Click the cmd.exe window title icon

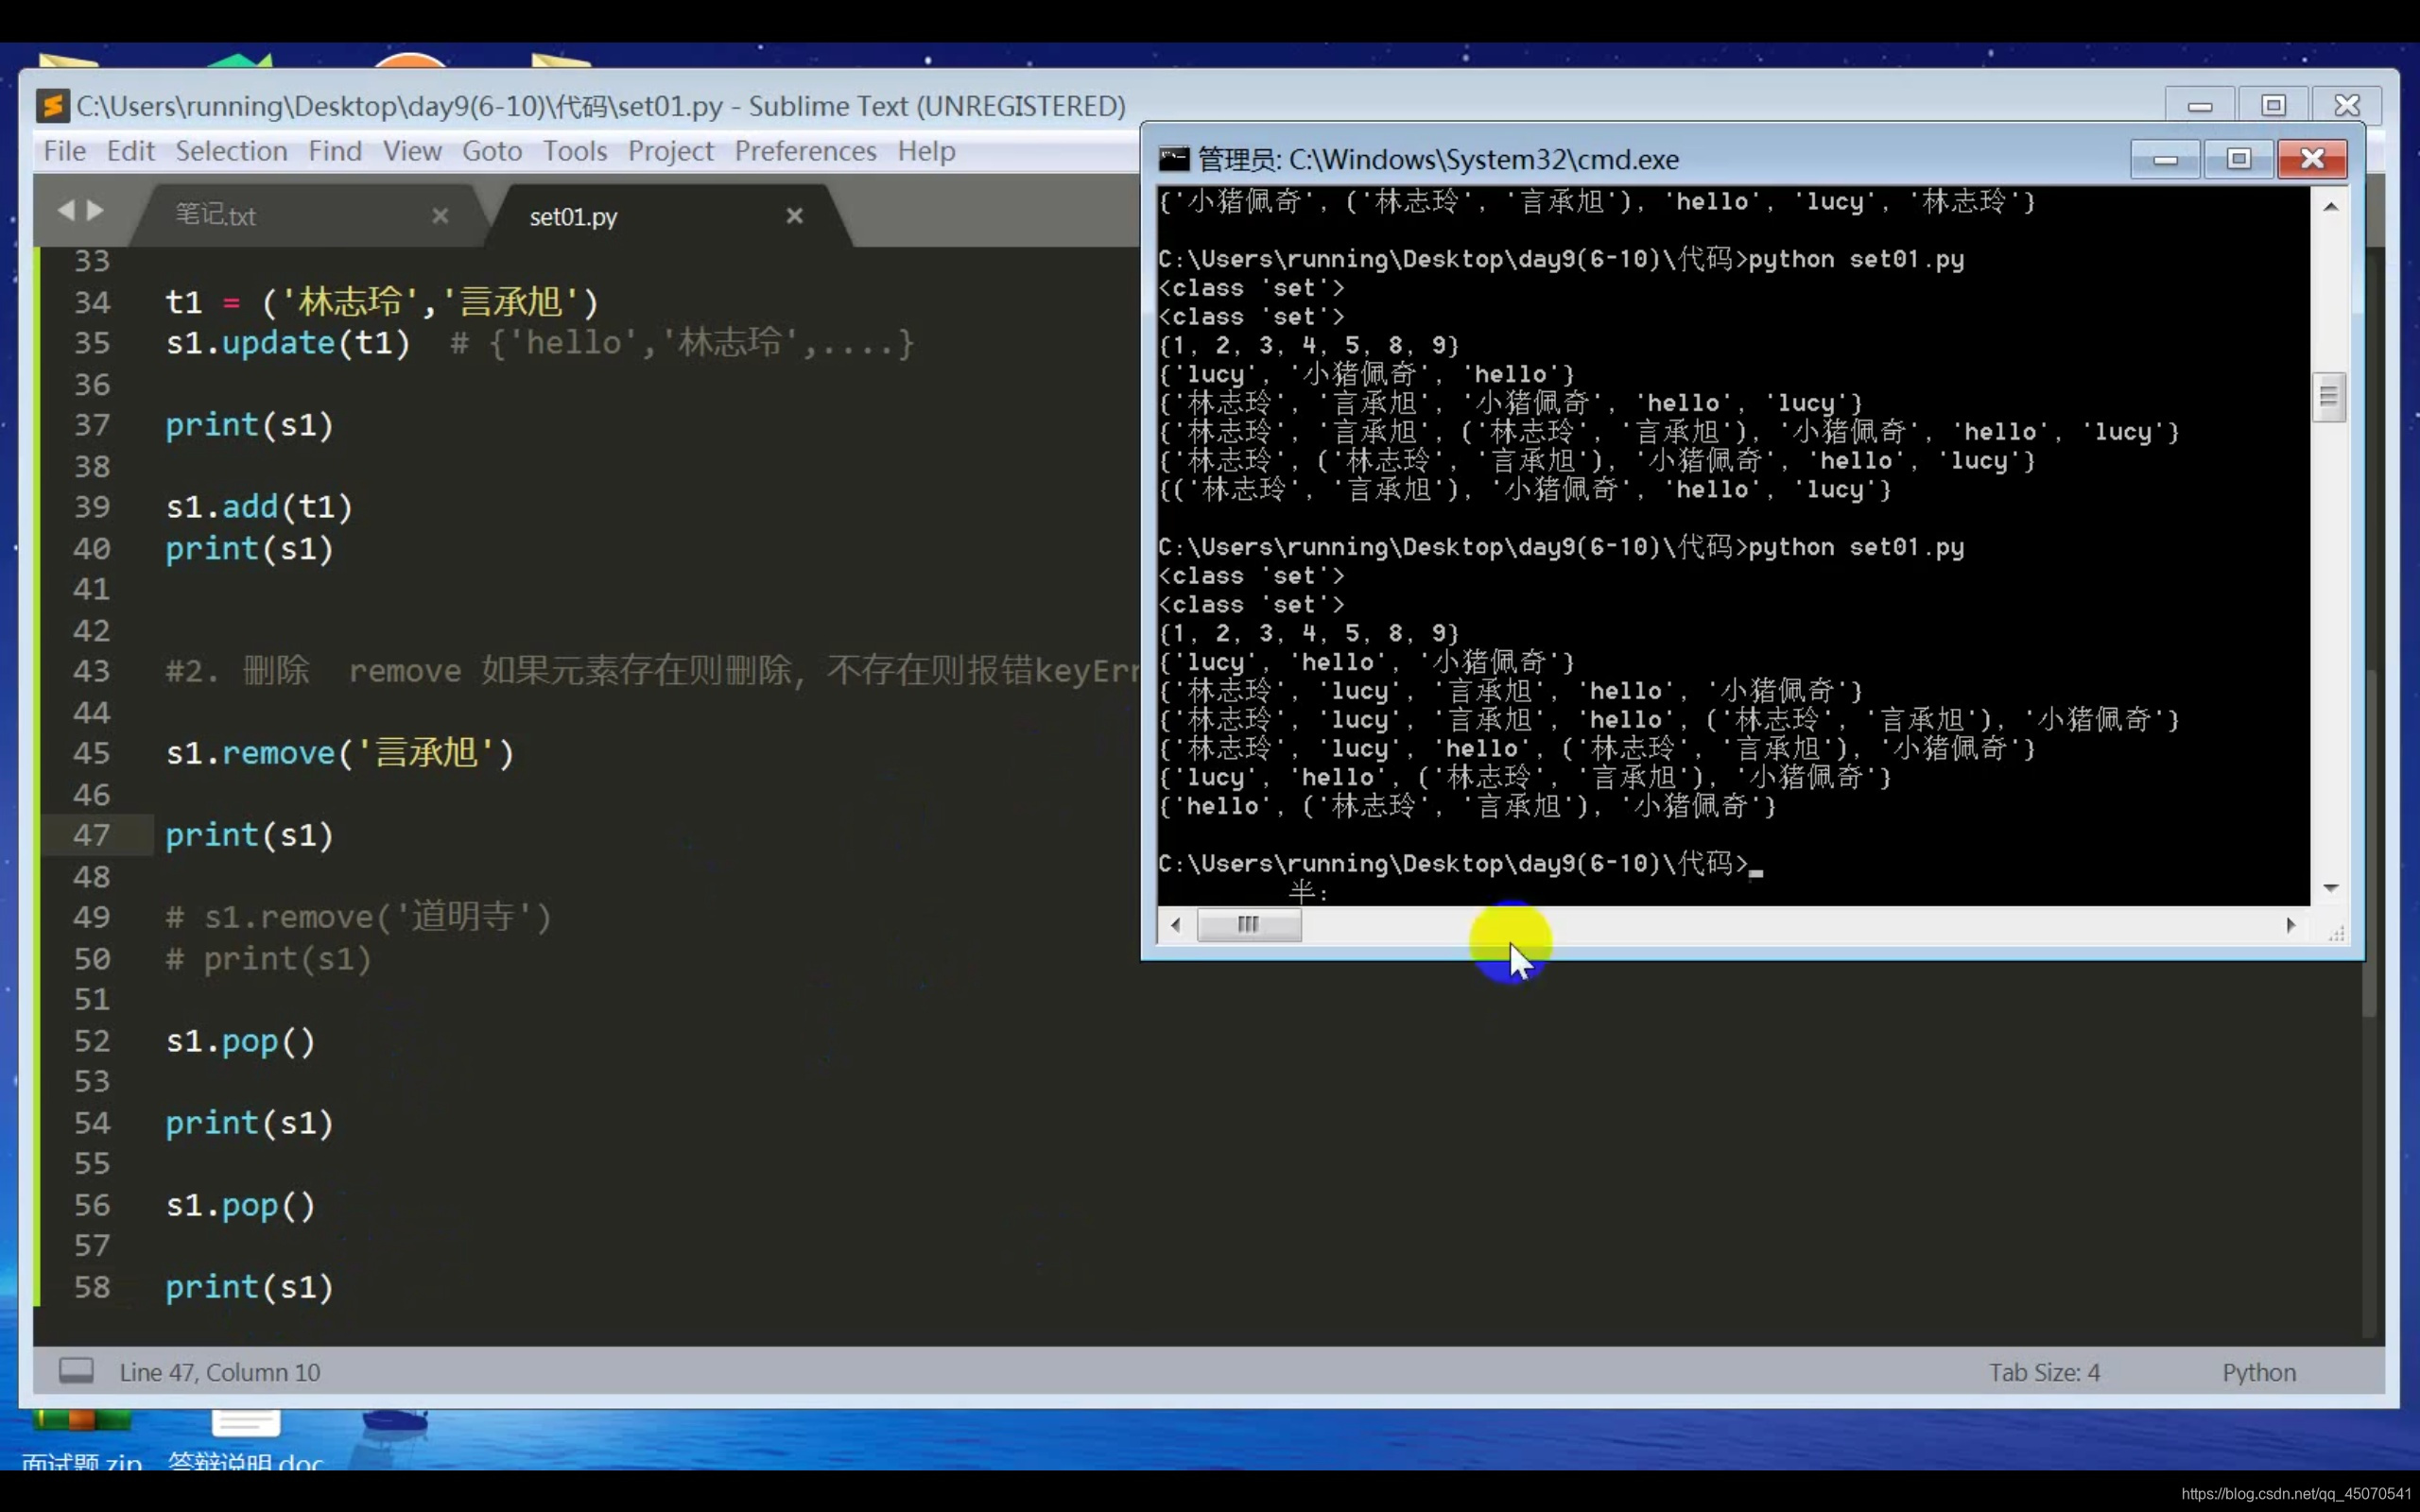point(1173,159)
